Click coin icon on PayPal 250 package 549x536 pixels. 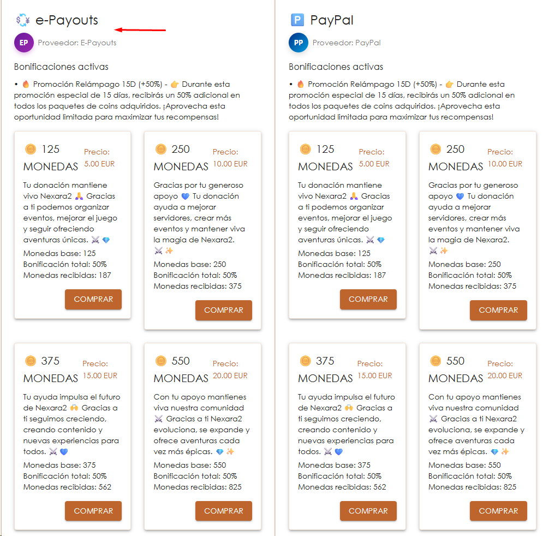pos(435,149)
